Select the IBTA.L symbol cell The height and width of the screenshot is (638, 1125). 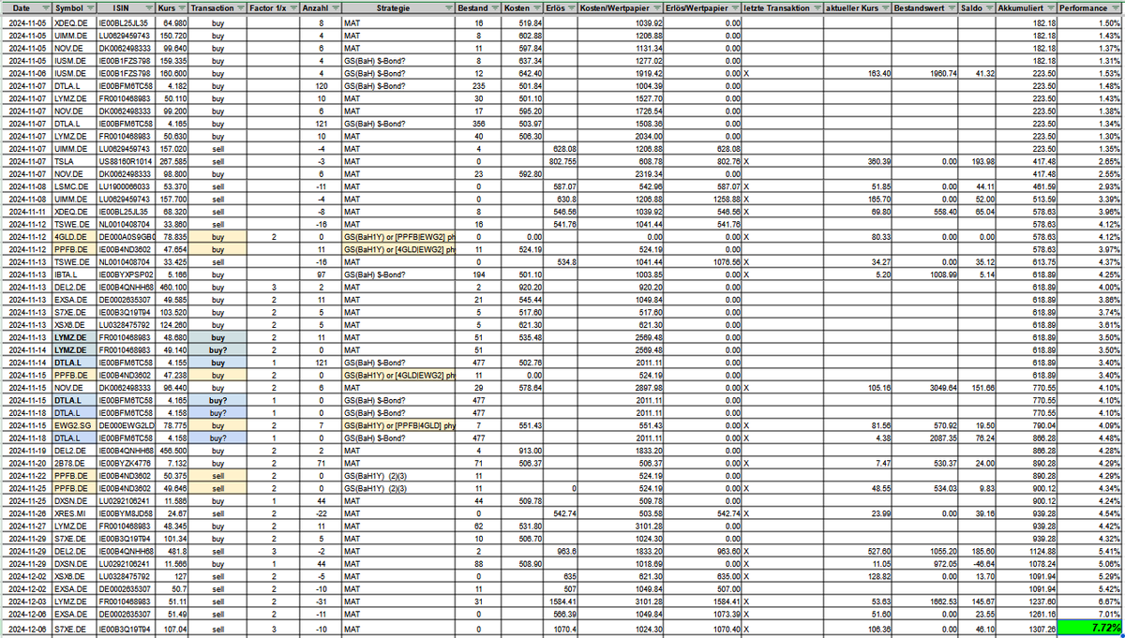[x=73, y=274]
